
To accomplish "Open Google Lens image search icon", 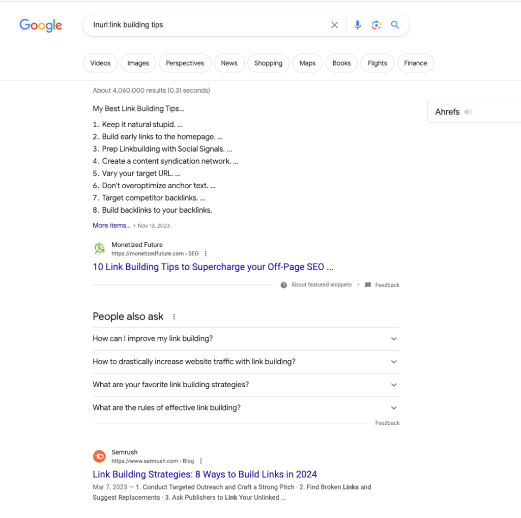I will coord(377,24).
